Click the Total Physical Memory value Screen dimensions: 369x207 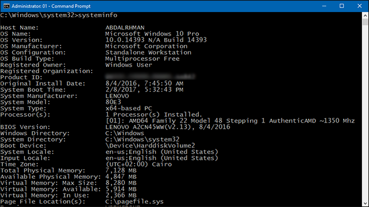[121, 171]
